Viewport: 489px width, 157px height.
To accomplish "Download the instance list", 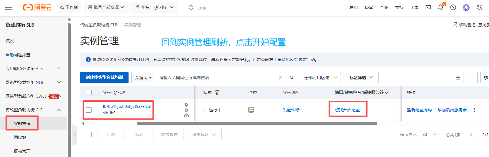I will (x=472, y=78).
